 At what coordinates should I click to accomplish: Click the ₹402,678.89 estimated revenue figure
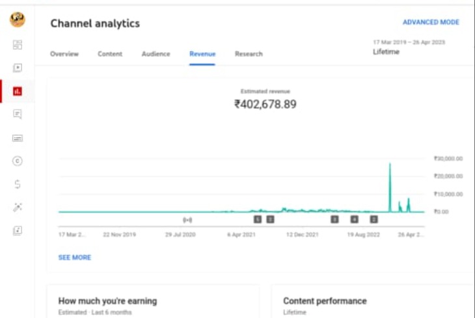tap(265, 104)
